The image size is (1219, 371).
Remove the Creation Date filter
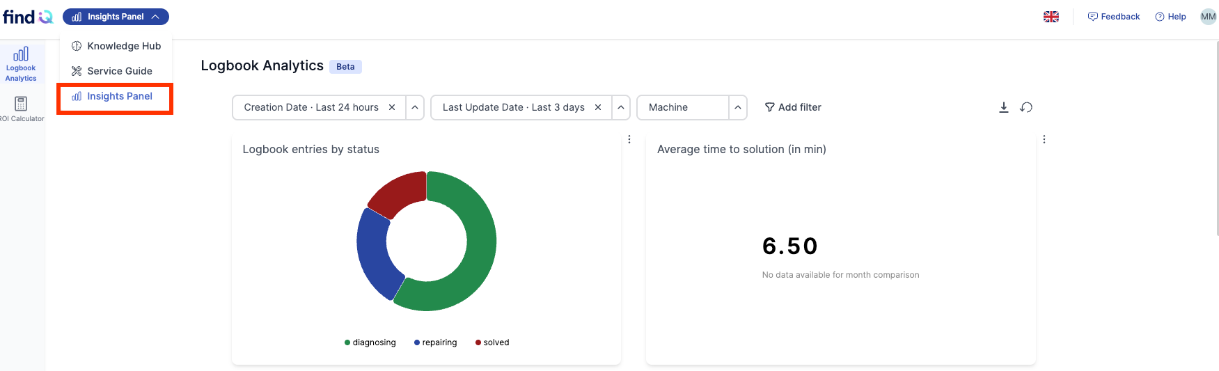[392, 107]
